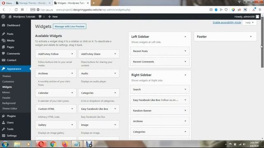Open the Help dropdown tab
This screenshot has width=264, height=148.
point(249,23)
